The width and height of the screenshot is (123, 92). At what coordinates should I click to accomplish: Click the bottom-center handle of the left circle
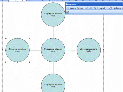(x=18, y=62)
